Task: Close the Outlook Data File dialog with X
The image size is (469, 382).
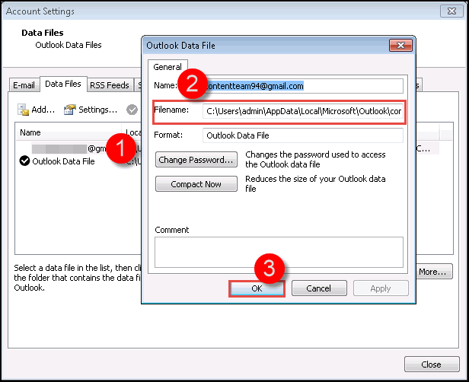Action: [400, 46]
